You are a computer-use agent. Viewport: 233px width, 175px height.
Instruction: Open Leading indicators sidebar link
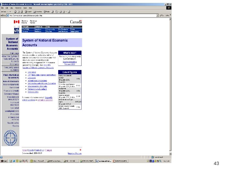pyautogui.click(x=12, y=111)
